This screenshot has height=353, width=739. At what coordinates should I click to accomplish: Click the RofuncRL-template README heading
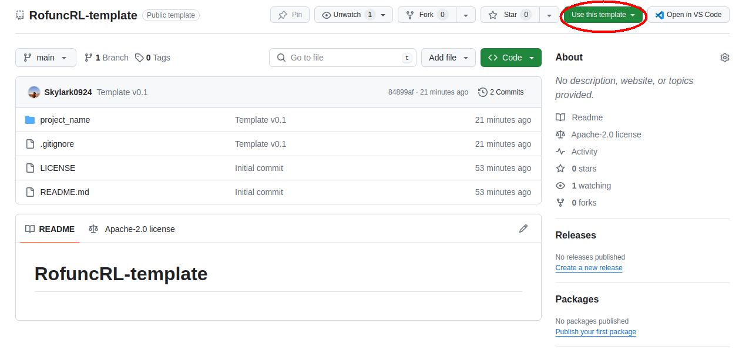pos(121,274)
